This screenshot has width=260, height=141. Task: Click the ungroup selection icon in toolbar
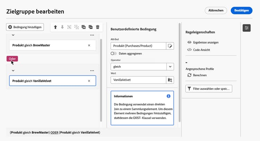click(x=77, y=27)
